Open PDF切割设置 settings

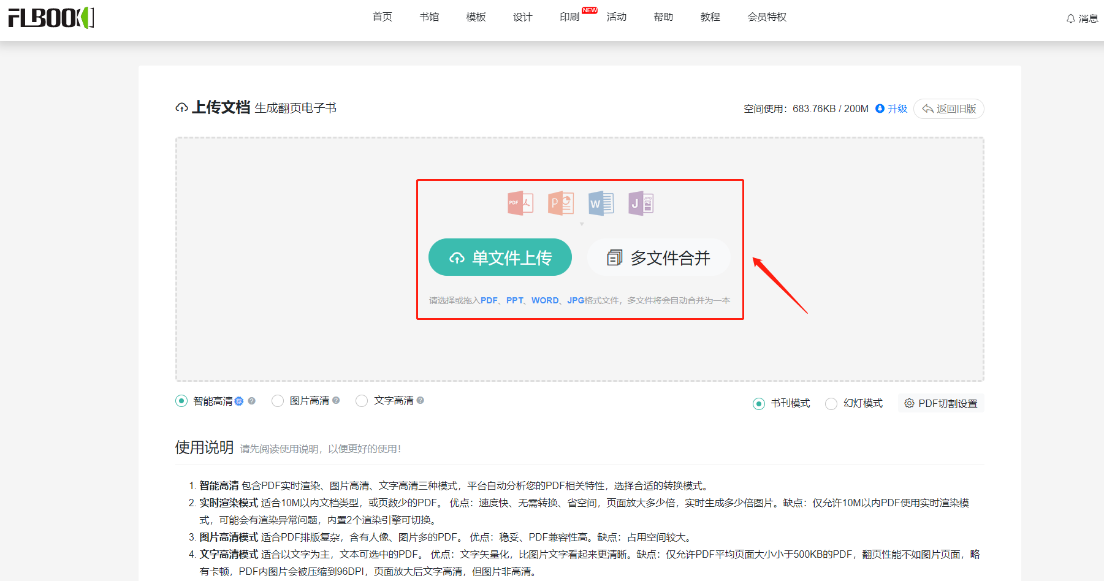click(x=941, y=403)
